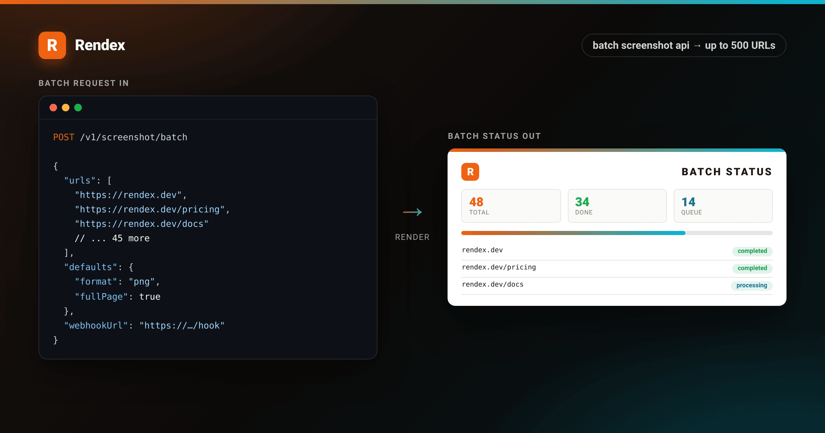Click the "webhookUrl" line
This screenshot has height=433, width=825.
click(144, 325)
